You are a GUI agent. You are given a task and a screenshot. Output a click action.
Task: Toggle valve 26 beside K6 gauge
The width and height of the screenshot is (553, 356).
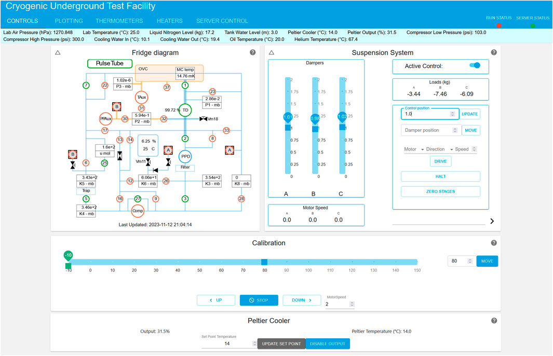pos(166,181)
